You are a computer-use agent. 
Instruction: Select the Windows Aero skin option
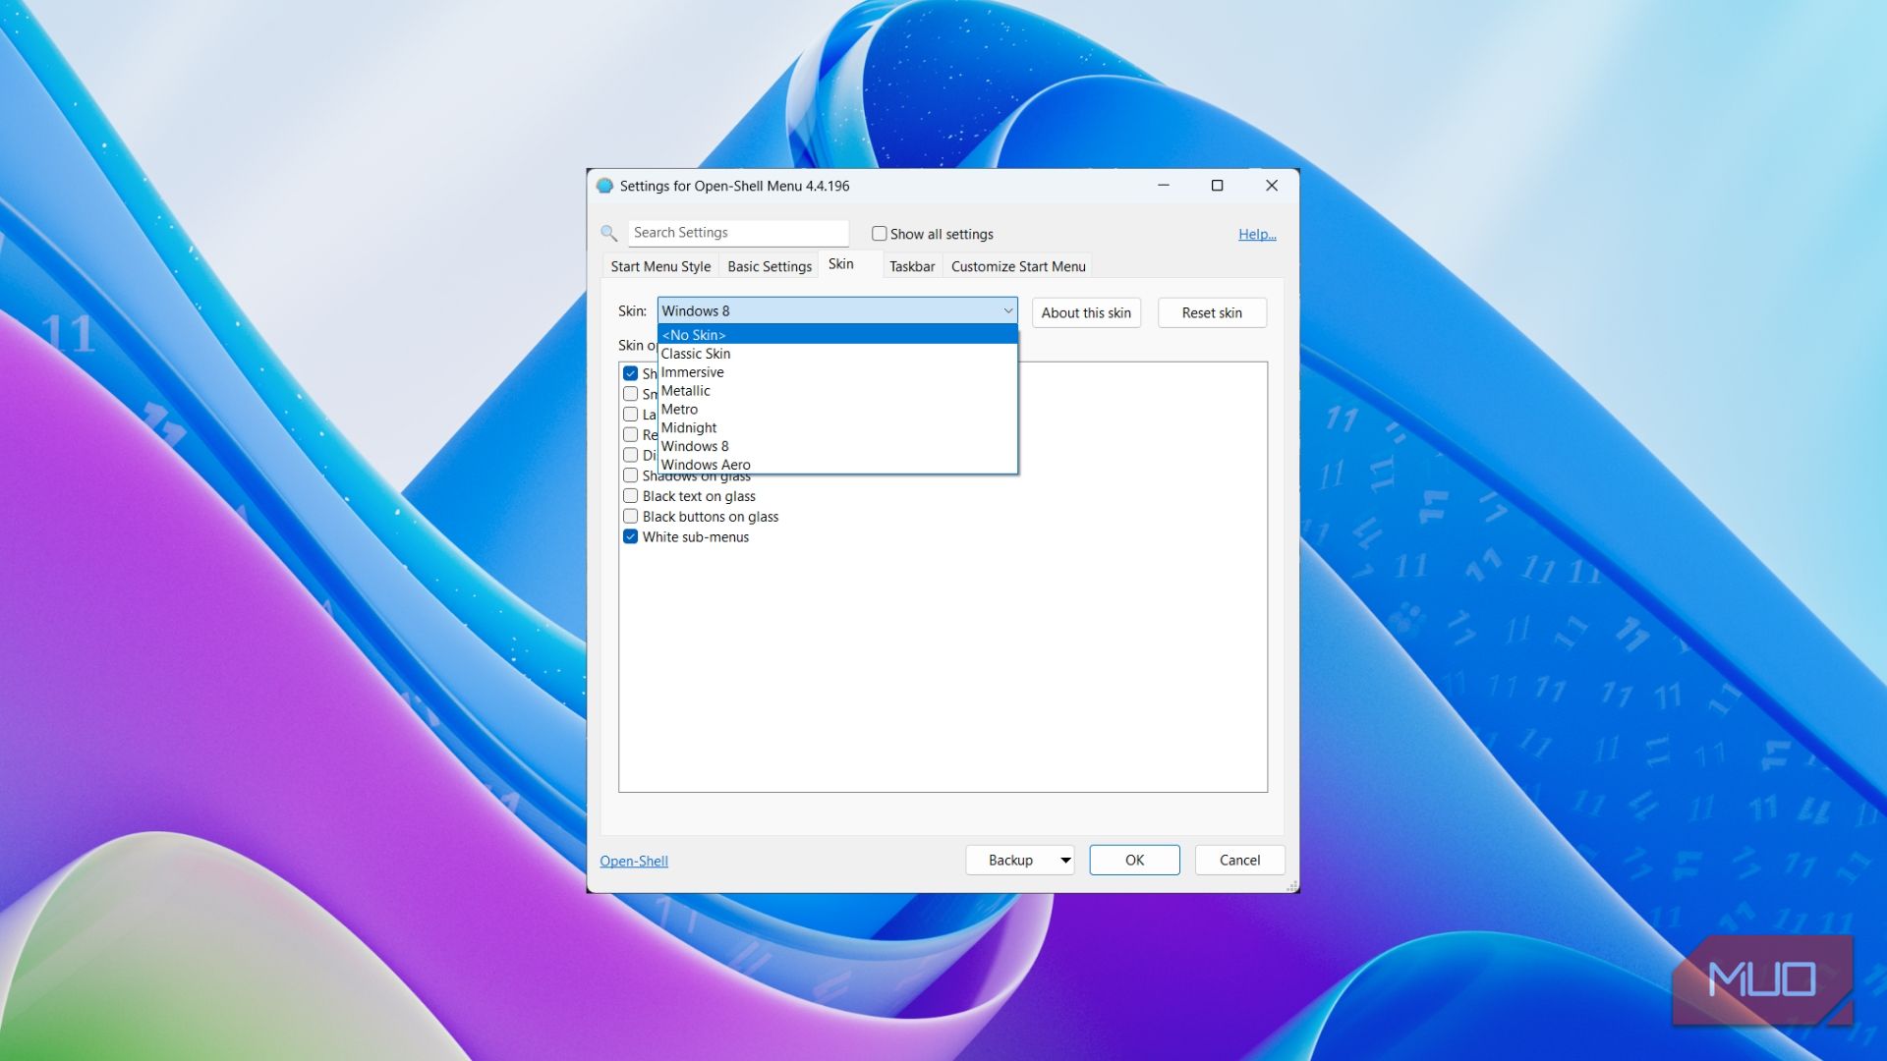coord(837,465)
